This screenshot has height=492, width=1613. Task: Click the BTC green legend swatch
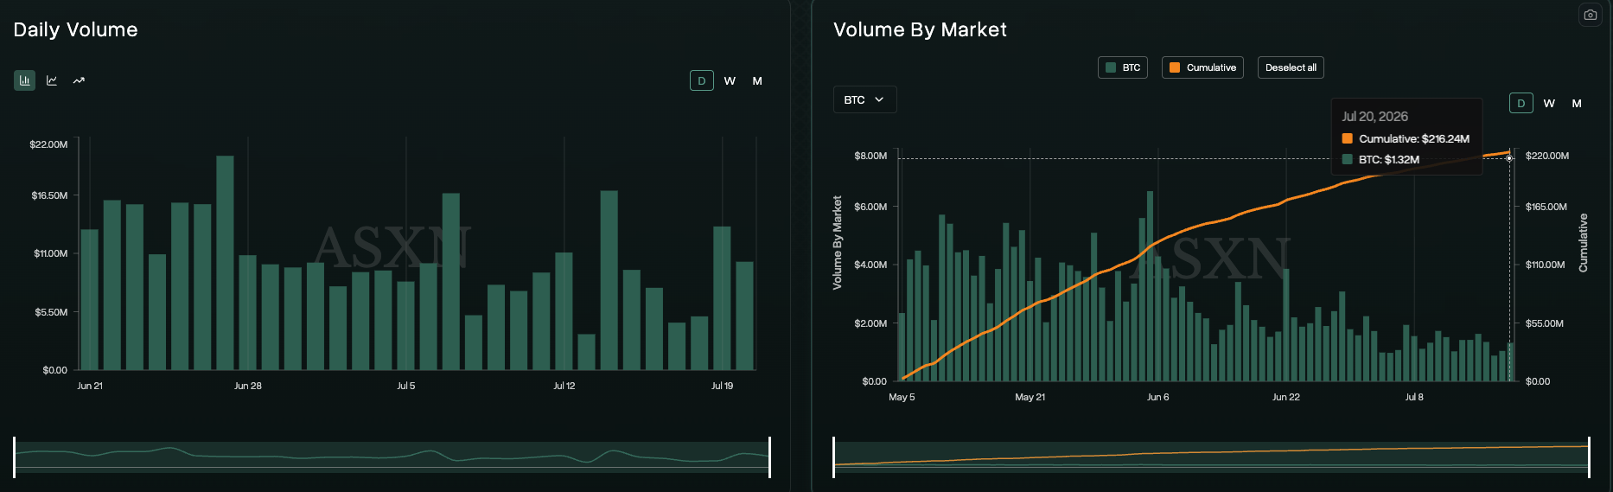(x=1111, y=67)
